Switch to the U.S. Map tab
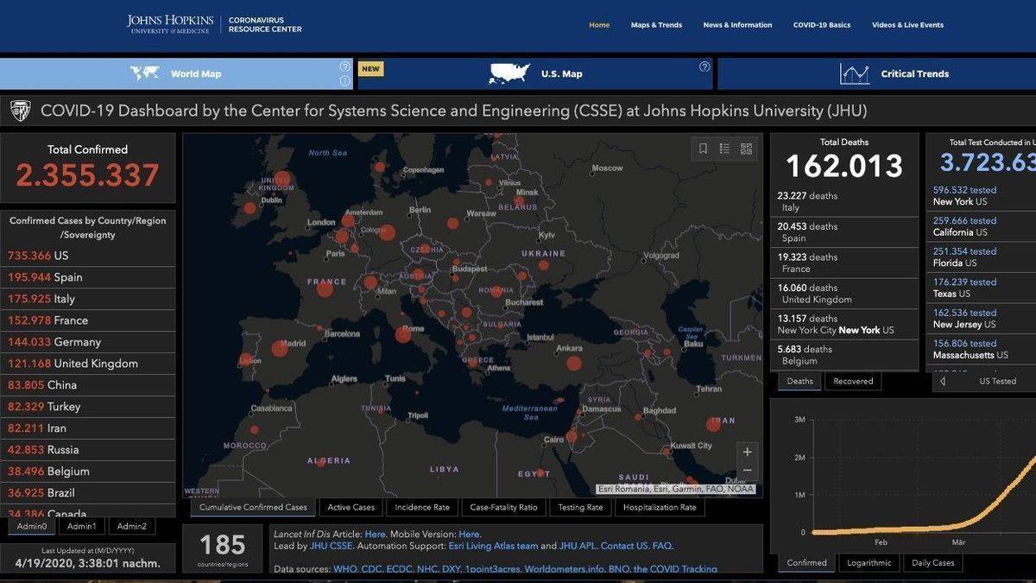 pos(535,73)
